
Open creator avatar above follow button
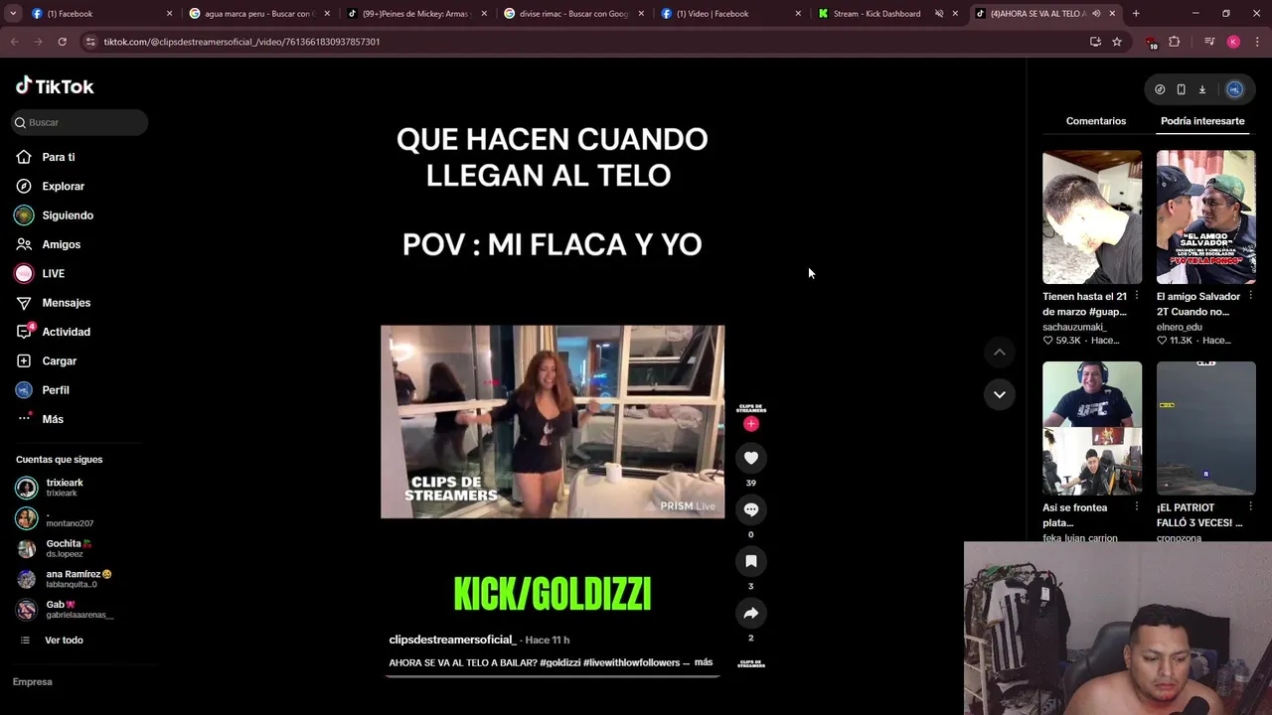[751, 407]
